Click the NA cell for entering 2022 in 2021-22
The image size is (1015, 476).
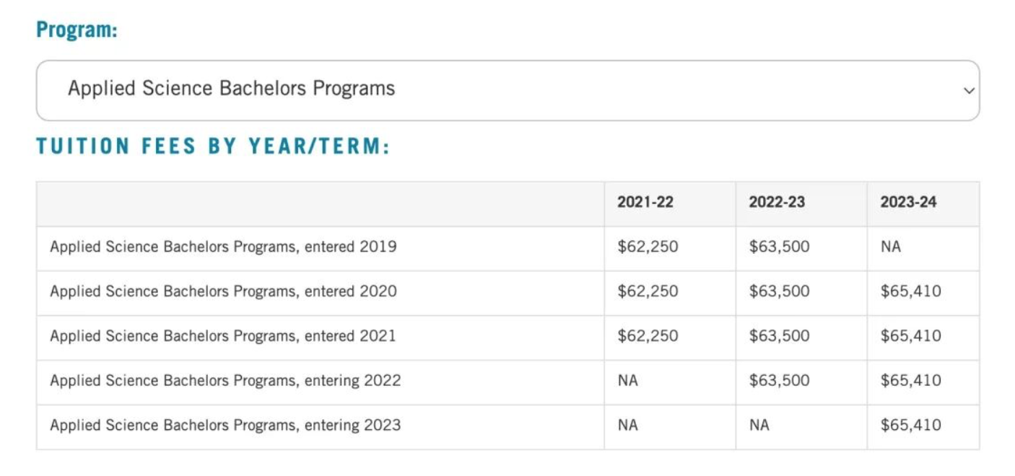point(627,381)
